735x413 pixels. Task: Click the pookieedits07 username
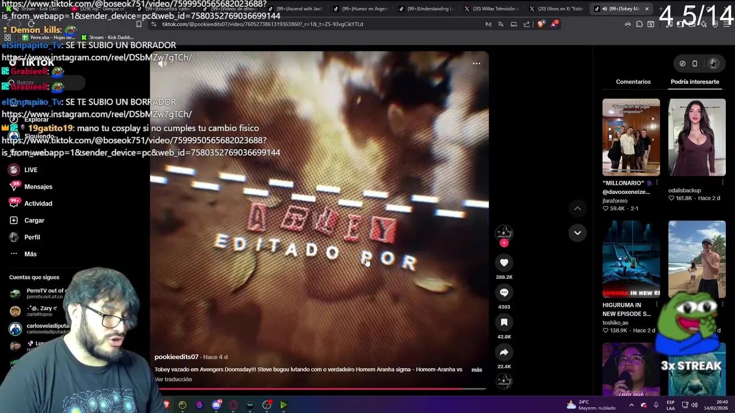(x=176, y=357)
